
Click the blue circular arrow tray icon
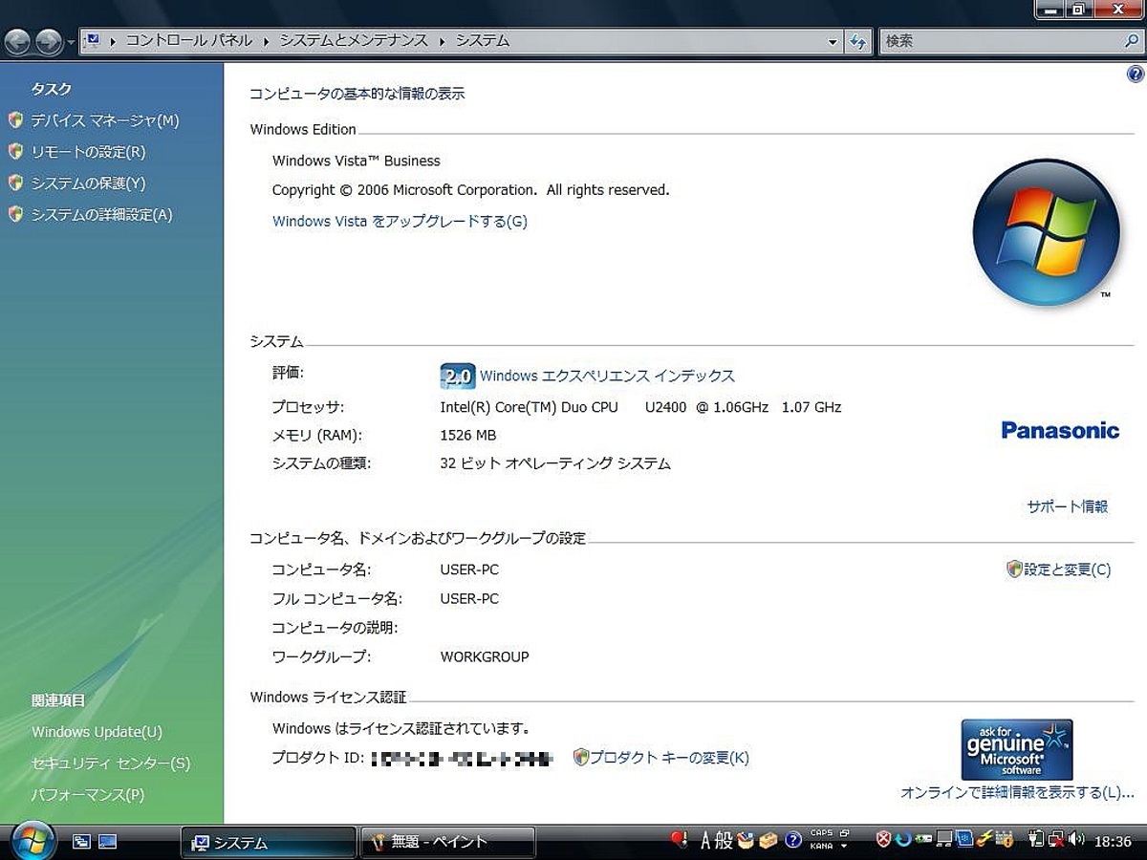(903, 840)
